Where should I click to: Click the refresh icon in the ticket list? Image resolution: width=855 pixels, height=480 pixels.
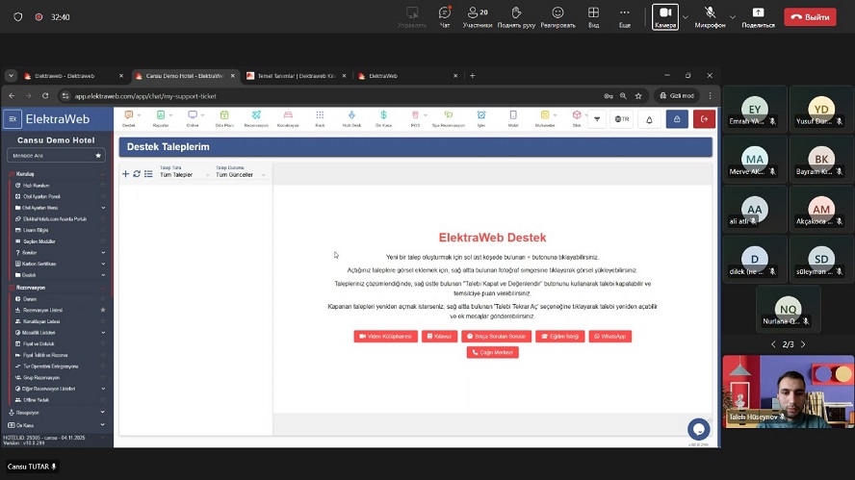coord(137,174)
